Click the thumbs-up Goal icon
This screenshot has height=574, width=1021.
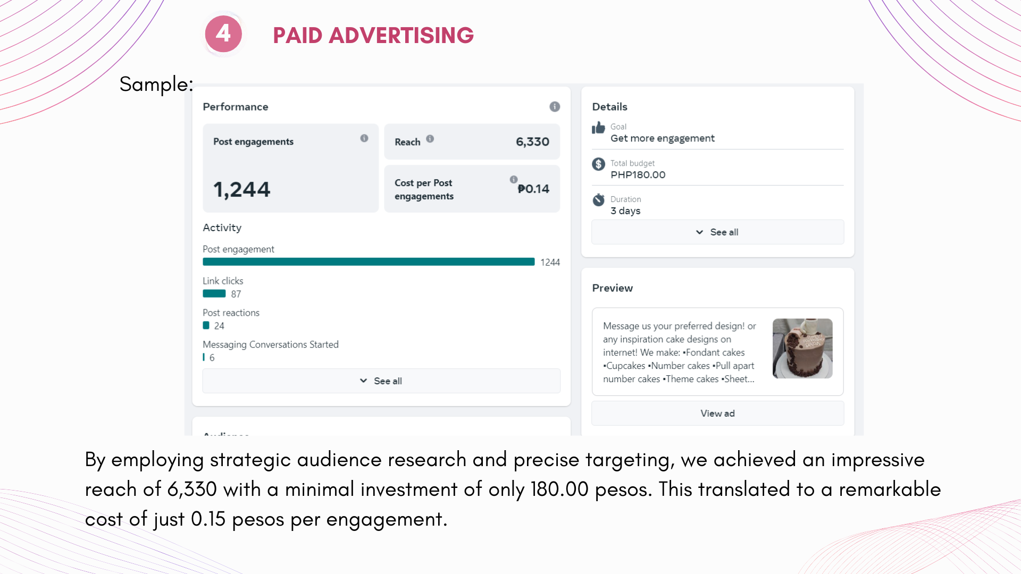(599, 128)
